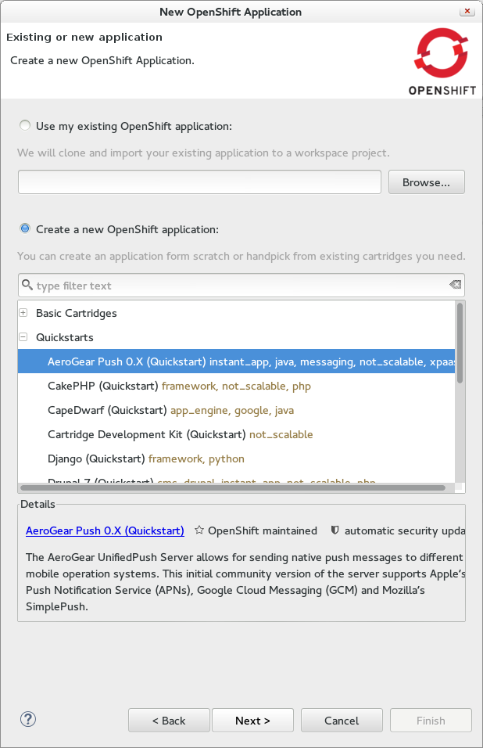Open help via the question mark icon
This screenshot has height=748, width=483.
click(27, 718)
